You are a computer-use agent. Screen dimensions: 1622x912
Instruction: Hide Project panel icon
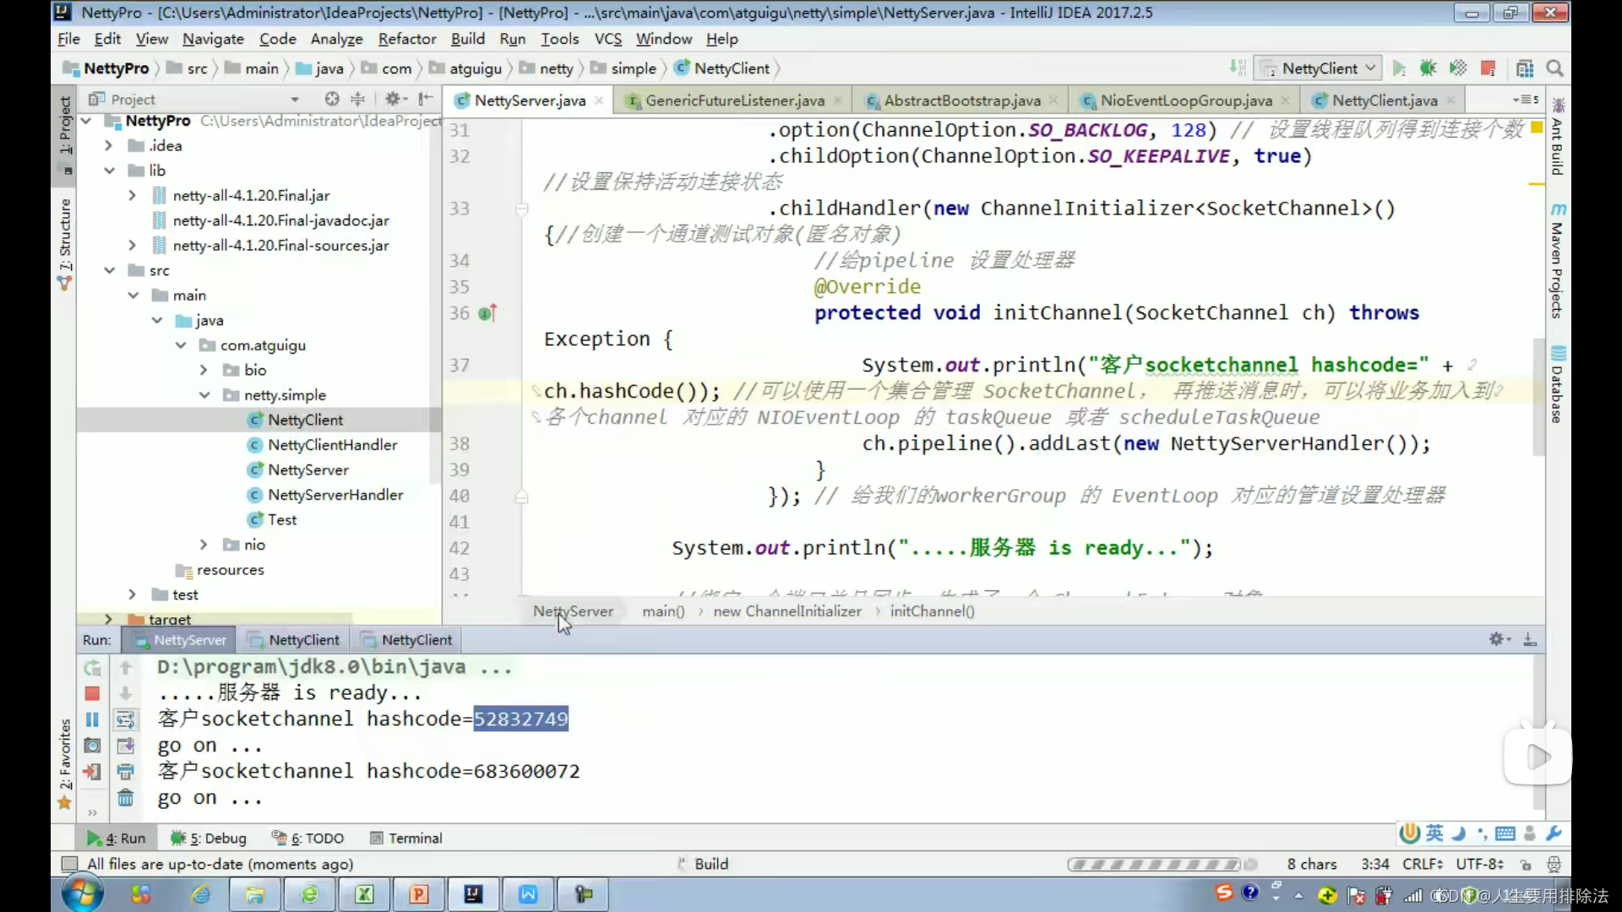click(x=426, y=99)
